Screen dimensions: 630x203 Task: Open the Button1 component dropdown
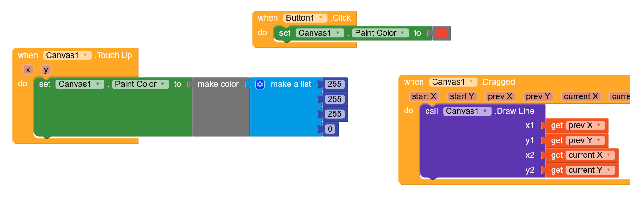306,18
